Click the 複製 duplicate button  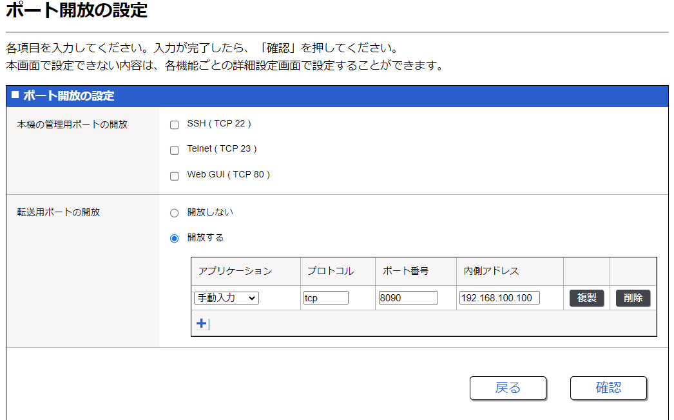point(586,297)
